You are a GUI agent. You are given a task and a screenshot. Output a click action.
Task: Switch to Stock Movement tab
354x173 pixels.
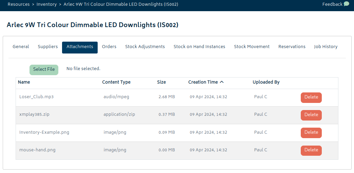pos(252,47)
